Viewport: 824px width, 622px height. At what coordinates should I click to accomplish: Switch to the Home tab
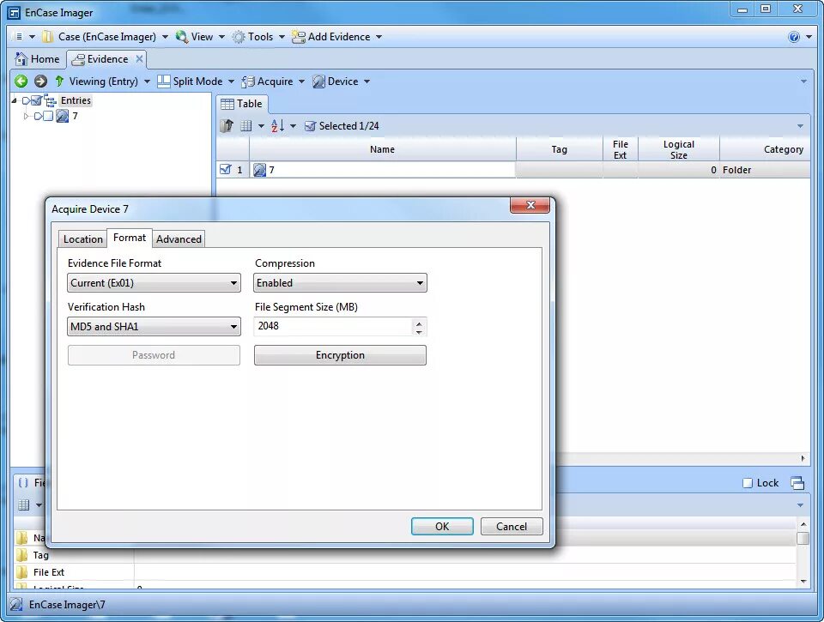[37, 59]
